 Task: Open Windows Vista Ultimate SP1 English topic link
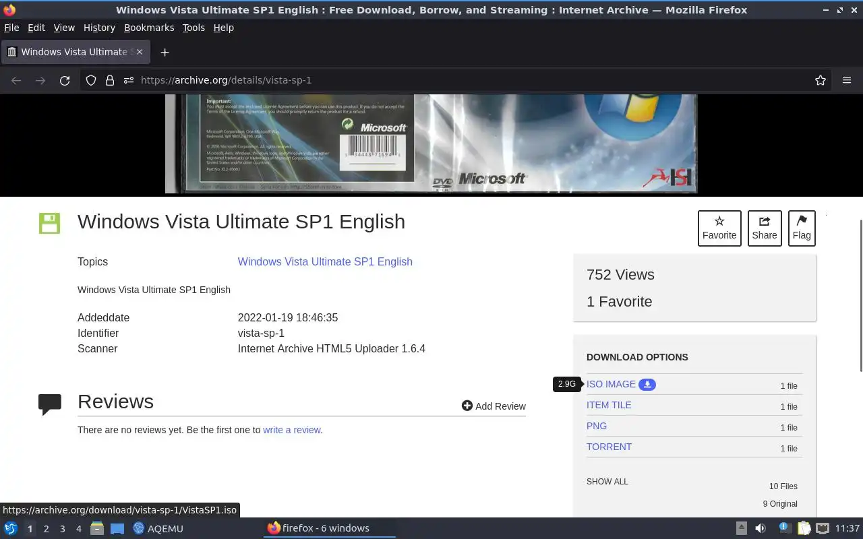click(325, 261)
